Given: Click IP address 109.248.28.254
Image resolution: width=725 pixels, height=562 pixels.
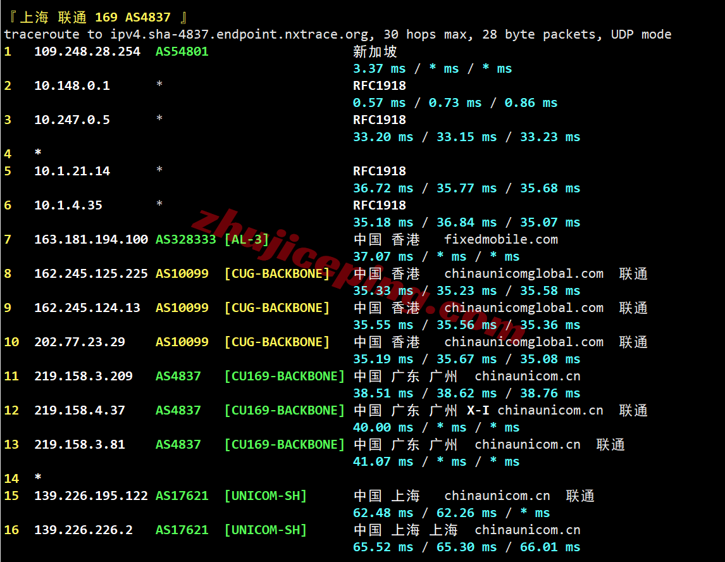Looking at the screenshot, I should pyautogui.click(x=87, y=51).
